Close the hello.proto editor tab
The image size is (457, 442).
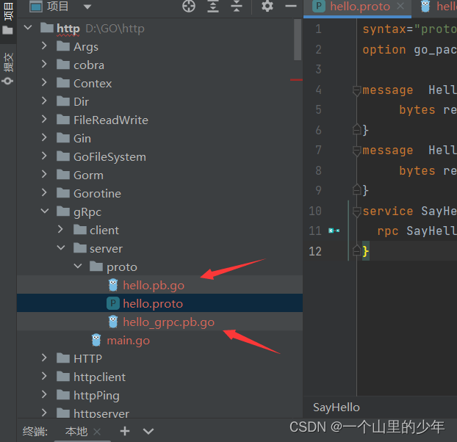400,6
